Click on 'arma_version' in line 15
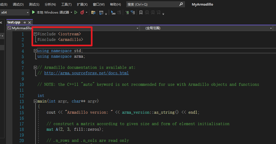 tap(136, 113)
